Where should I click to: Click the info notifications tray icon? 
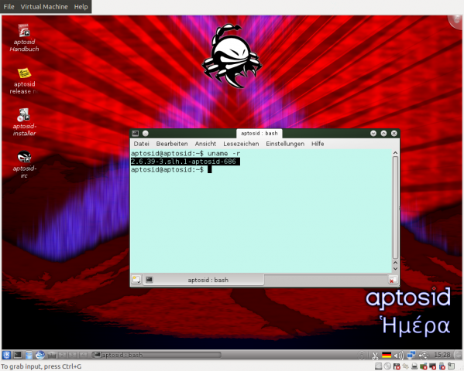[x=362, y=356]
